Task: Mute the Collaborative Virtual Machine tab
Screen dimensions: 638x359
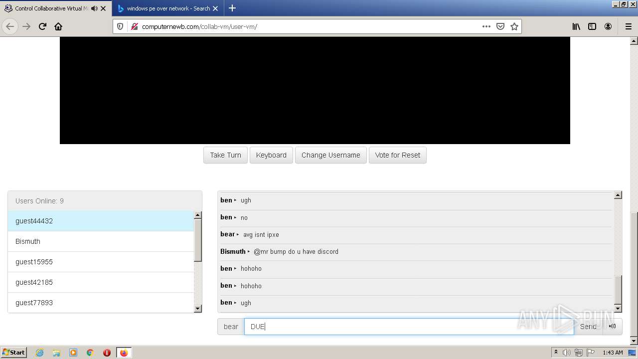Action: coord(94,8)
